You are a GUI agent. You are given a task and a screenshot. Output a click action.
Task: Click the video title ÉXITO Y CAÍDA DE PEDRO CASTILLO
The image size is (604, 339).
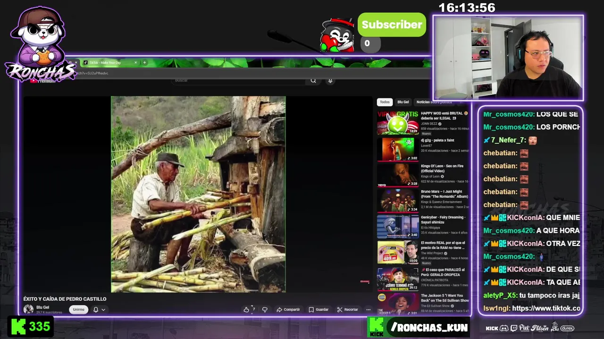pyautogui.click(x=65, y=299)
